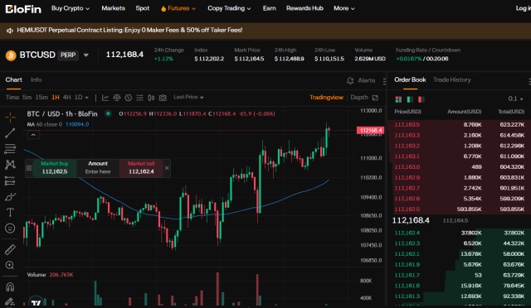
Task: Activate the zoom in tool
Action: [10, 266]
